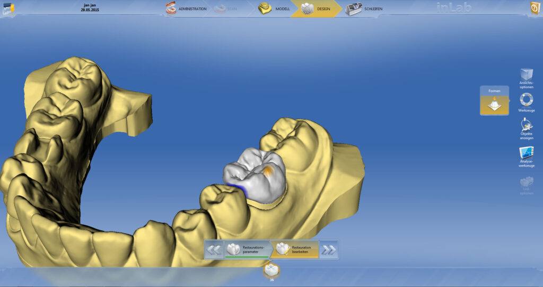This screenshot has height=287, width=543.
Task: Select tooth 36 restoration icon
Action: [271, 270]
